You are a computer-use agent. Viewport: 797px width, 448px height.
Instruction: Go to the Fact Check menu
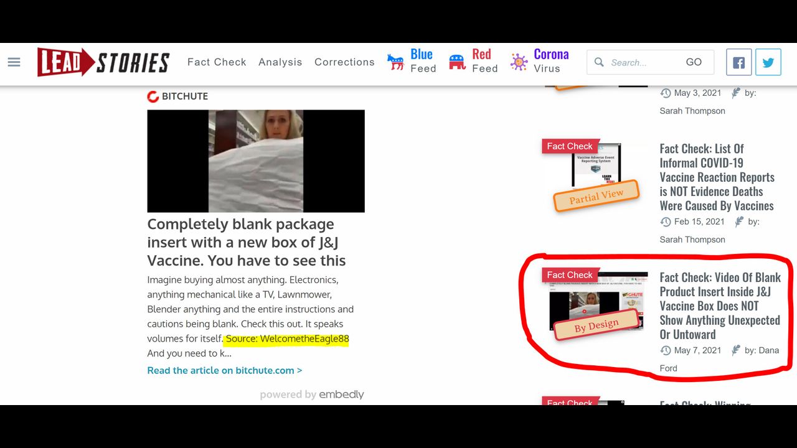click(217, 62)
